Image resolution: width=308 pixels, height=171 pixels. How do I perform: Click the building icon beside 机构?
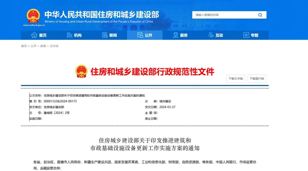pyautogui.click(x=69, y=35)
